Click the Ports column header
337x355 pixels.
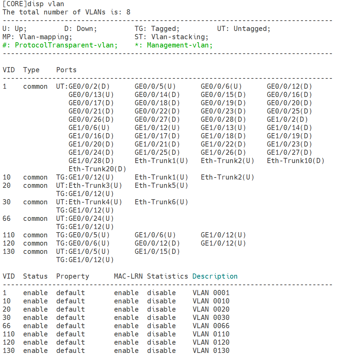pyautogui.click(x=66, y=70)
